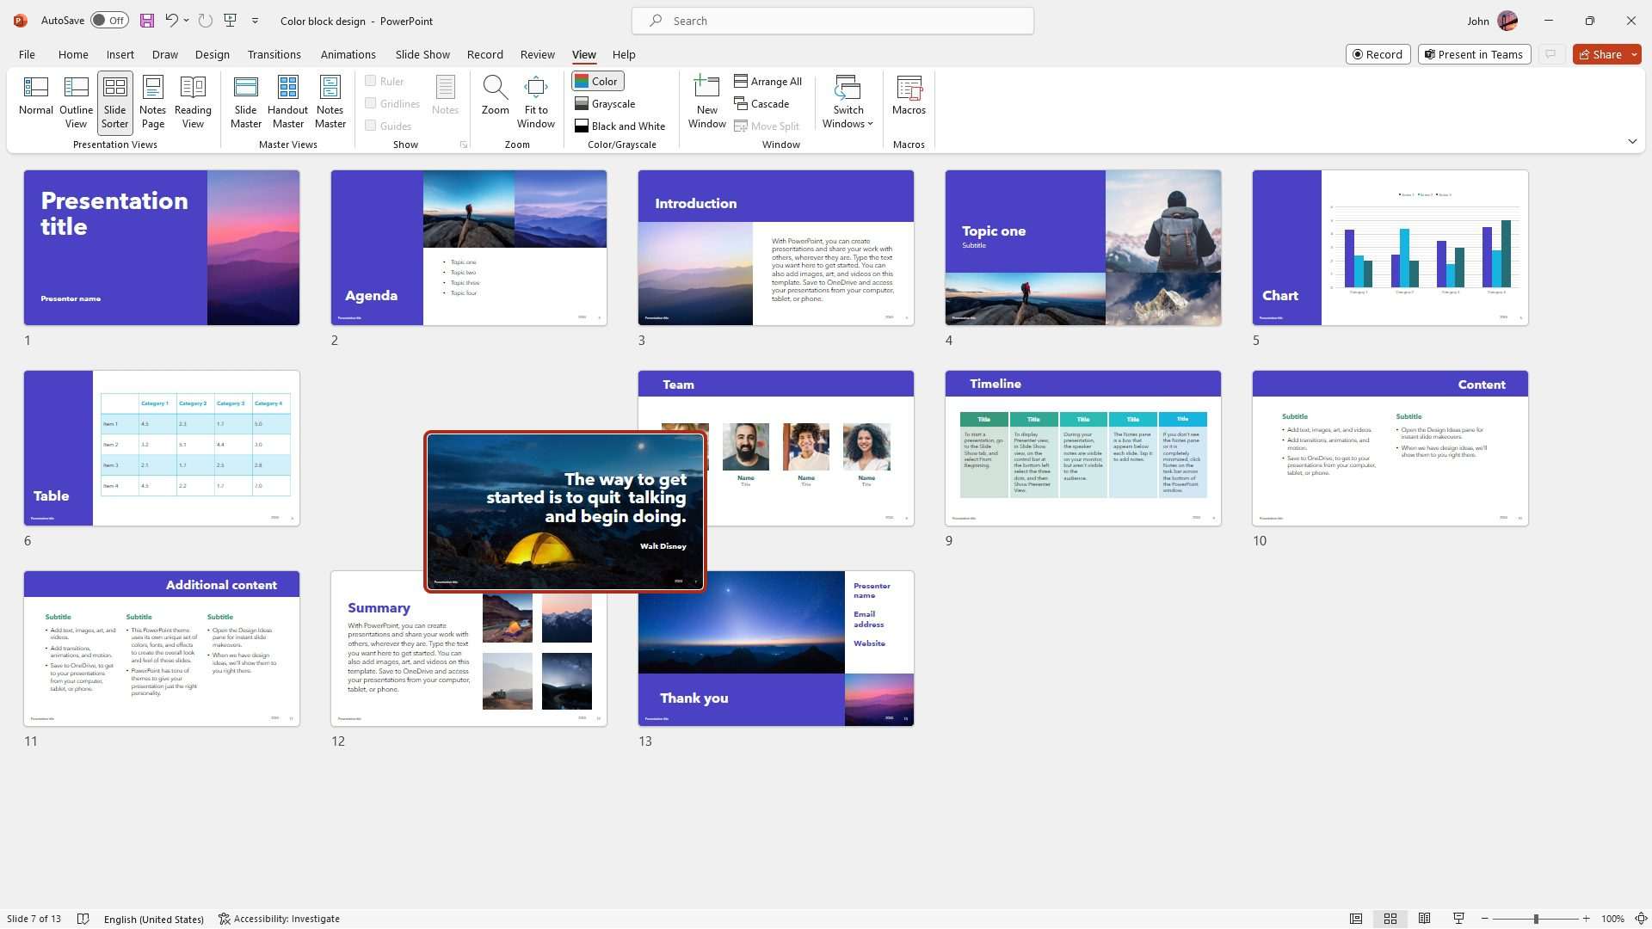Open the Reading View
This screenshot has width=1652, height=929.
(x=192, y=101)
